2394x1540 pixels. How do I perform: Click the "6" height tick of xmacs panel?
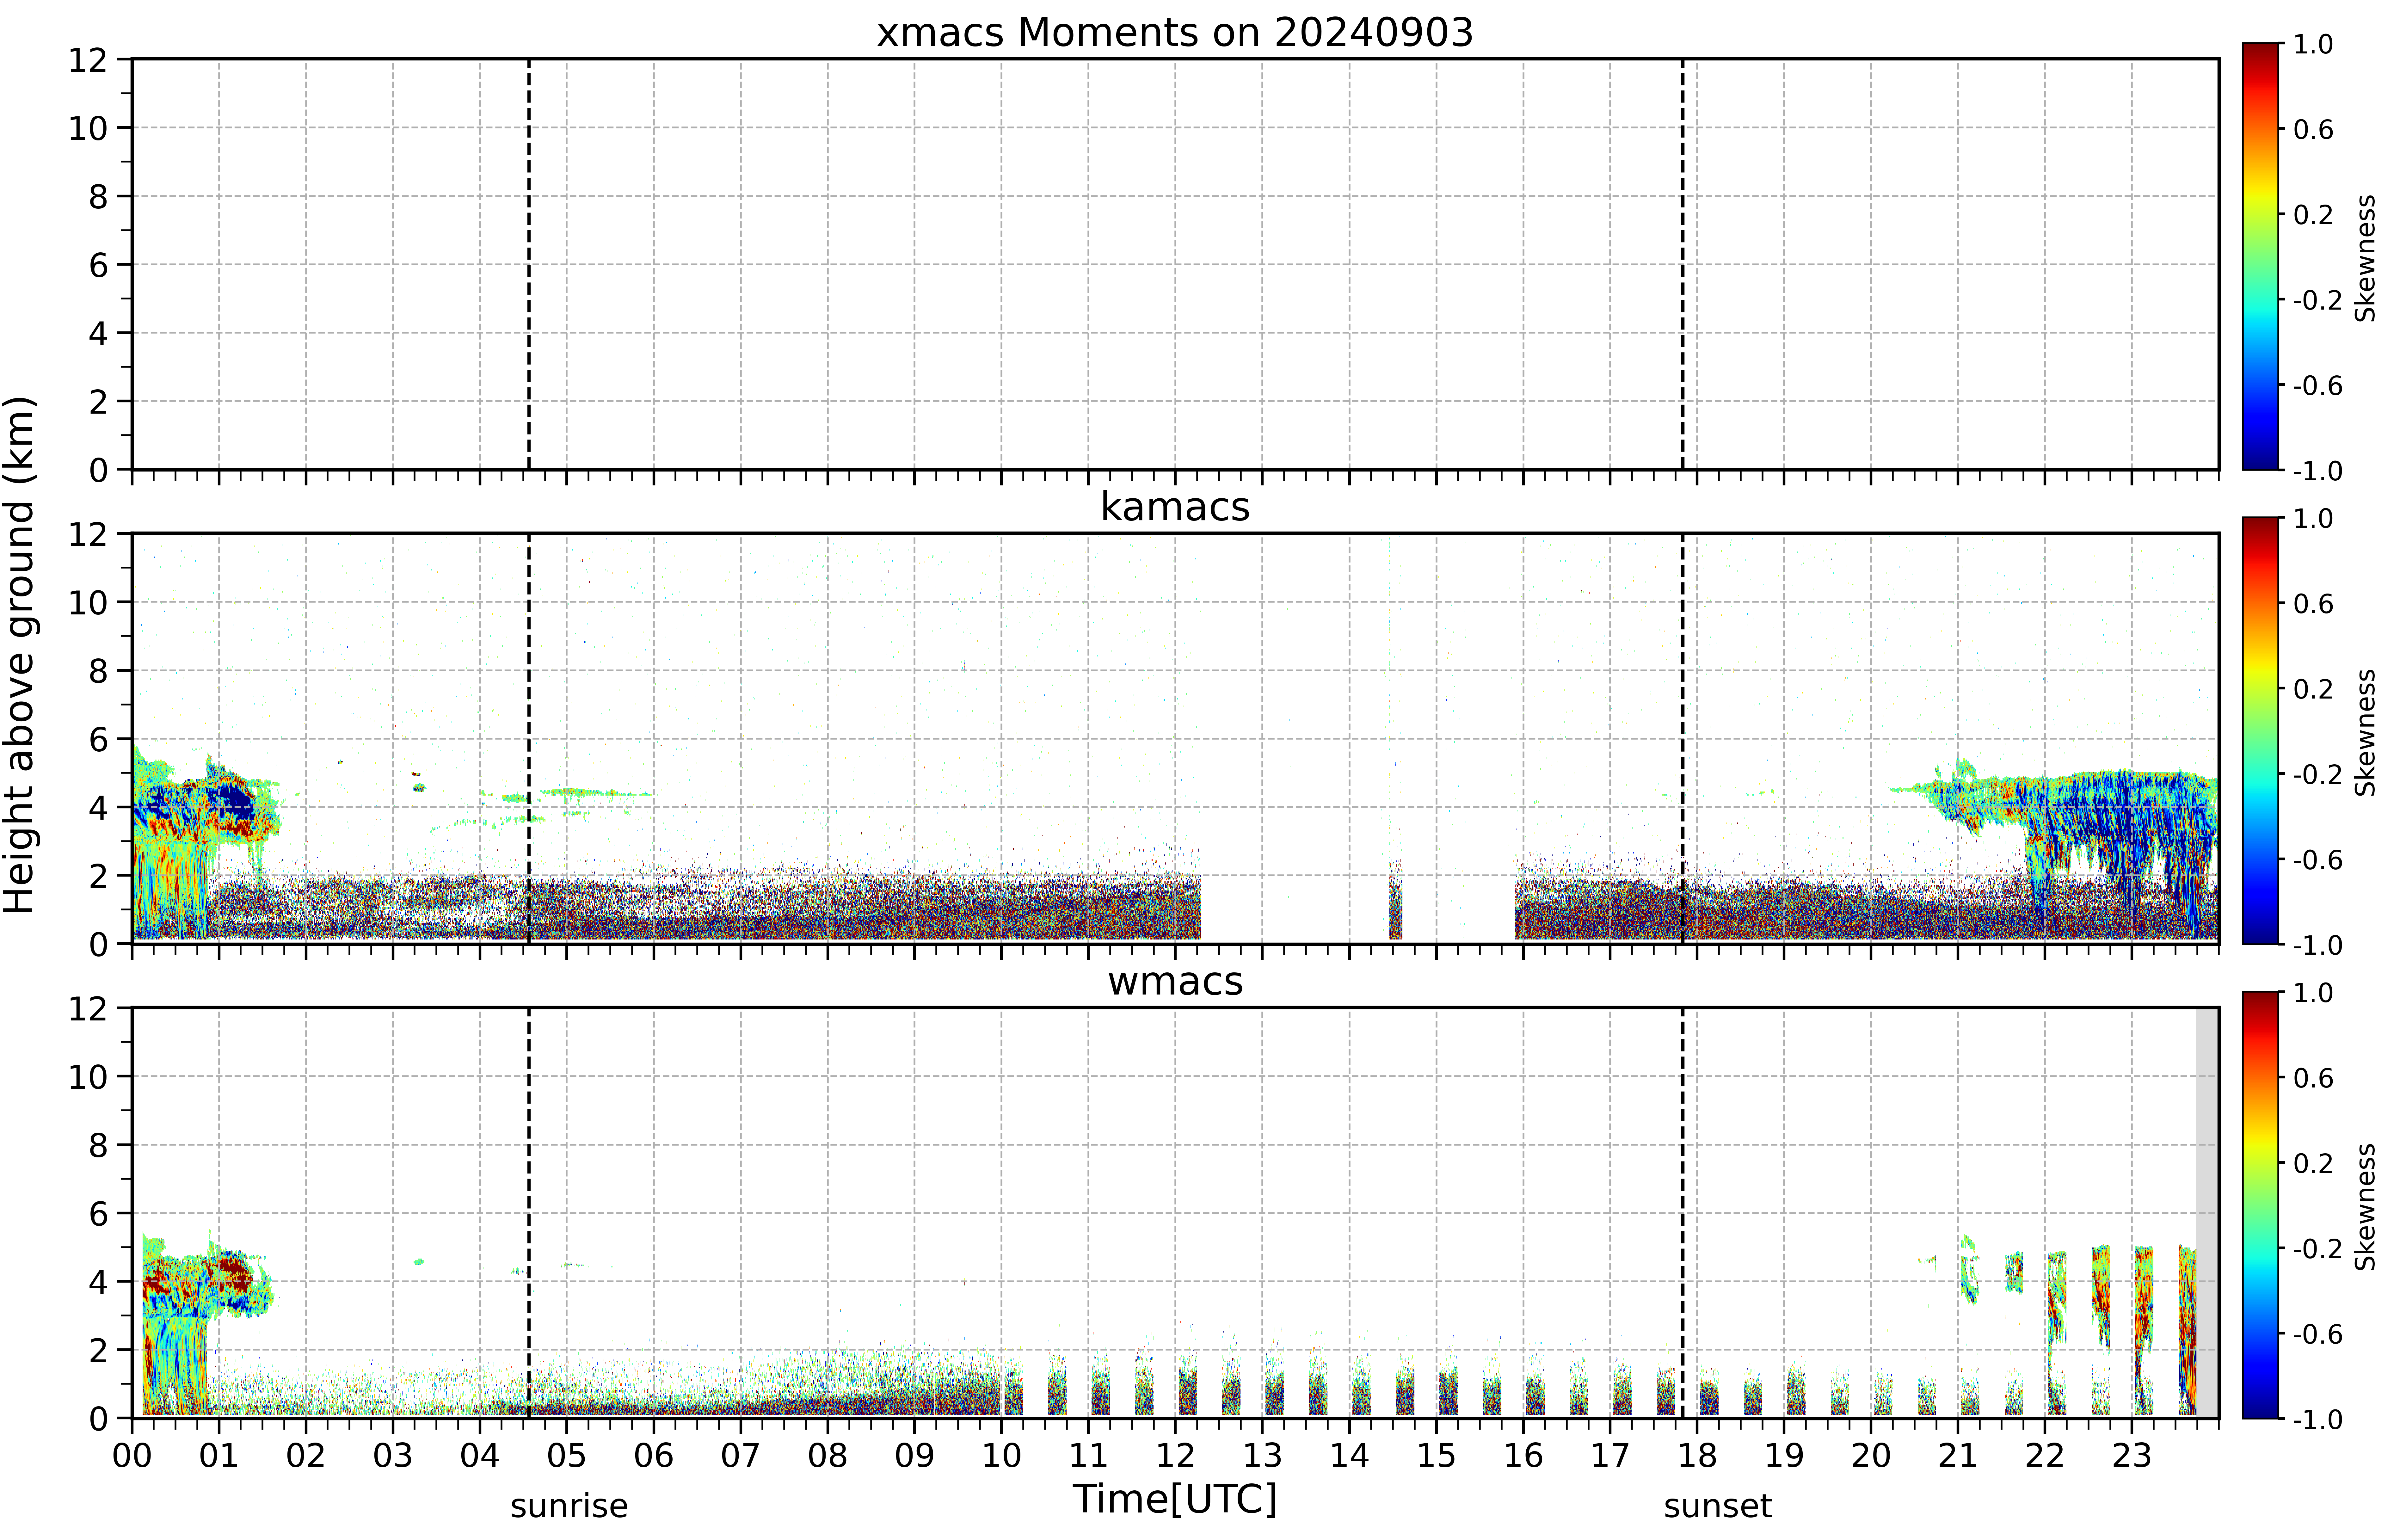(98, 265)
